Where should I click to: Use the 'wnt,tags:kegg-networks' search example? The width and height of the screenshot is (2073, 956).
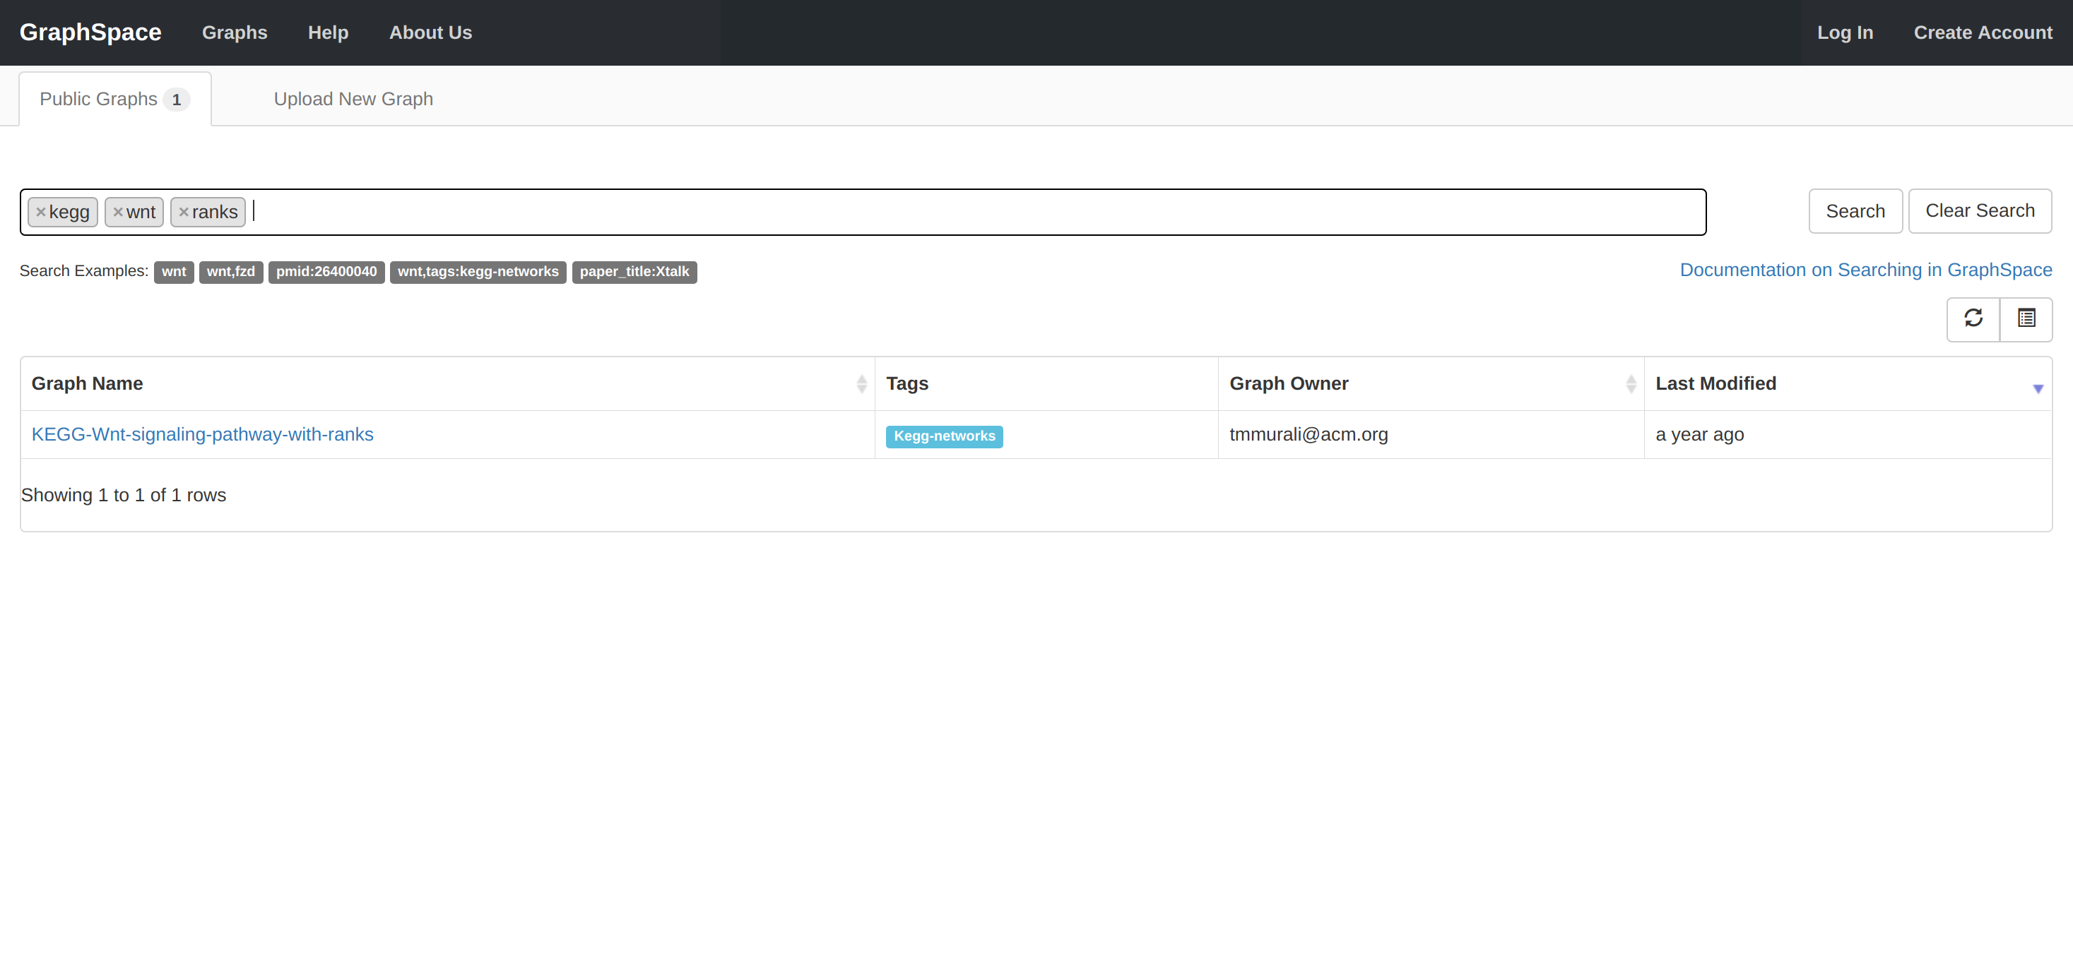point(478,272)
